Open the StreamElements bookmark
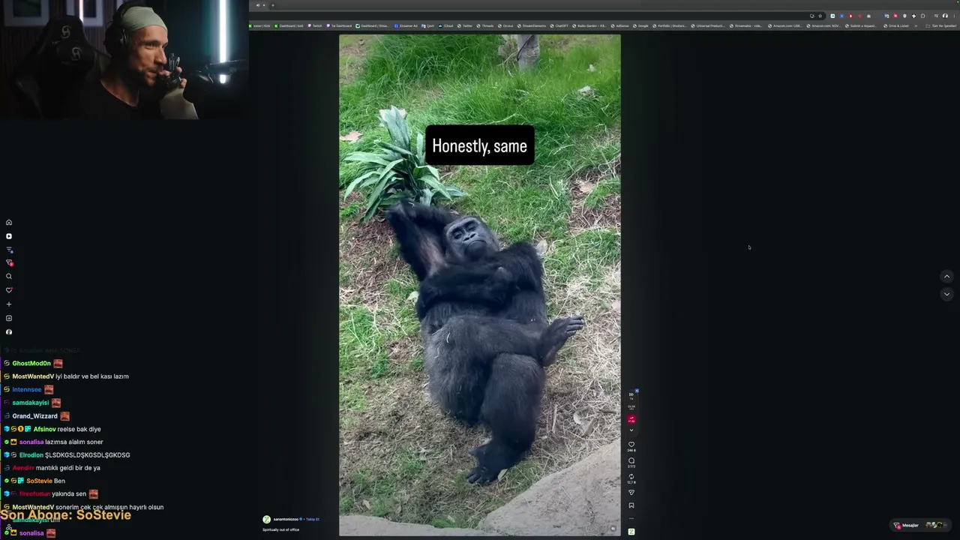The image size is (960, 540). tap(532, 26)
